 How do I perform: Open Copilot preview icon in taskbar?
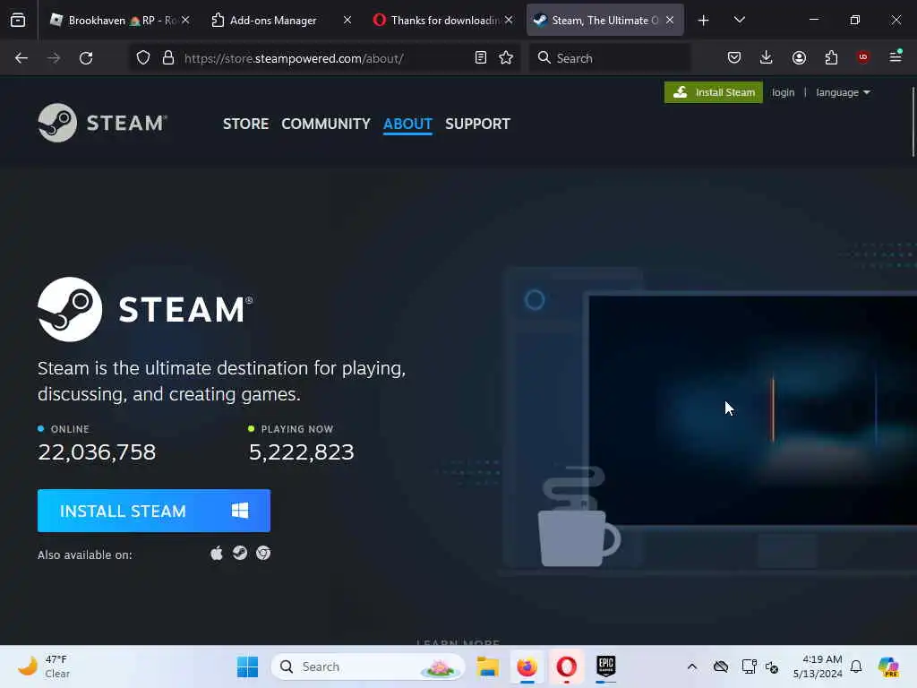point(888,666)
